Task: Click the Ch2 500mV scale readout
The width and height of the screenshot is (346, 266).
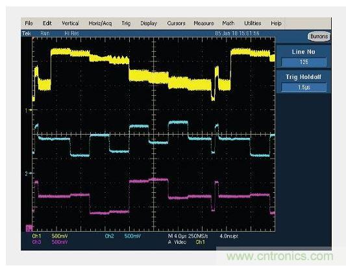Action: [123, 236]
